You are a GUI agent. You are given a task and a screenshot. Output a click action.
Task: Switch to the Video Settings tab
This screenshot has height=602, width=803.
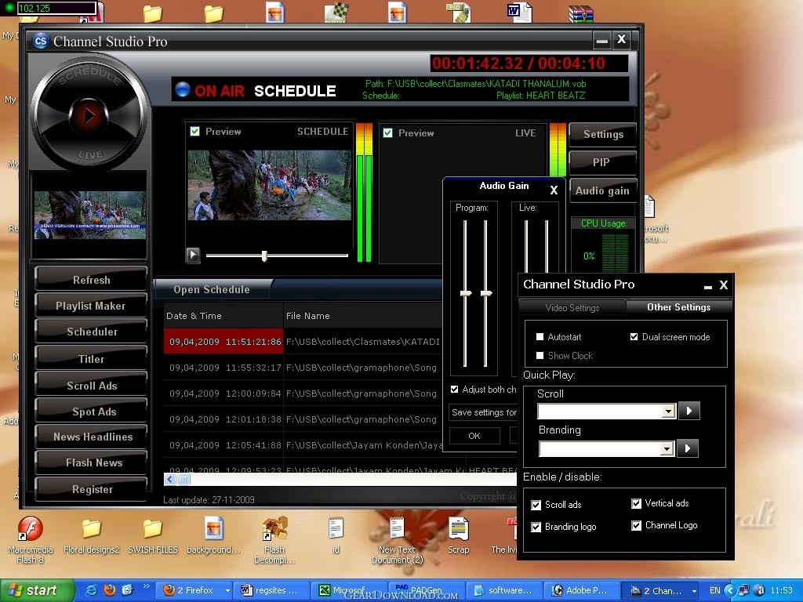[572, 307]
